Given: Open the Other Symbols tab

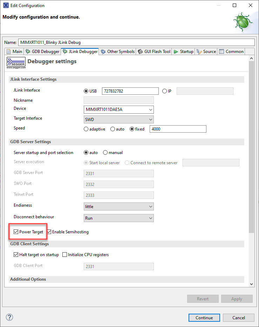Looking at the screenshot, I should tap(117, 52).
